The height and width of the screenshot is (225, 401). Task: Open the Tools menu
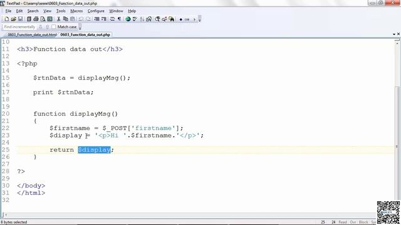tap(61, 11)
